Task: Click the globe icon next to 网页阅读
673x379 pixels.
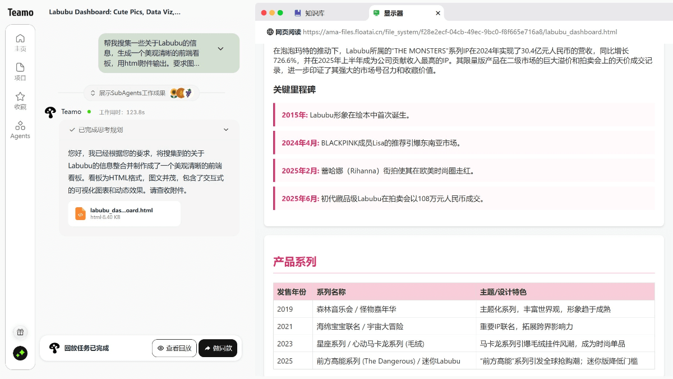Action: pyautogui.click(x=270, y=32)
